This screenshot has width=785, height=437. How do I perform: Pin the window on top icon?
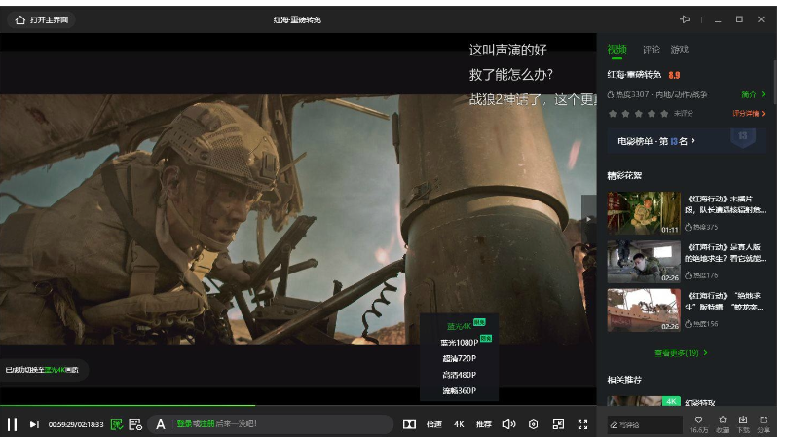click(x=685, y=19)
